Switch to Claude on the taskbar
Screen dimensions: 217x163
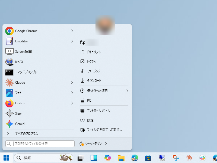tap(189, 158)
